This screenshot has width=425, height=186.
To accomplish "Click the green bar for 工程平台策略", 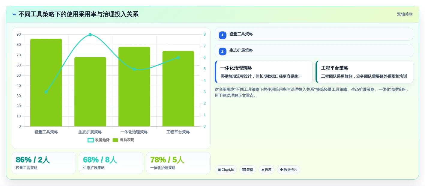I will pyautogui.click(x=178, y=89).
